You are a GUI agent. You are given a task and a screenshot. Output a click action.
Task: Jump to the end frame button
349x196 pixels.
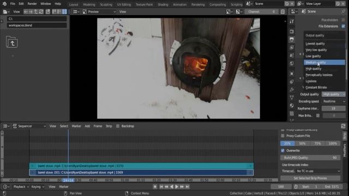click(x=188, y=187)
